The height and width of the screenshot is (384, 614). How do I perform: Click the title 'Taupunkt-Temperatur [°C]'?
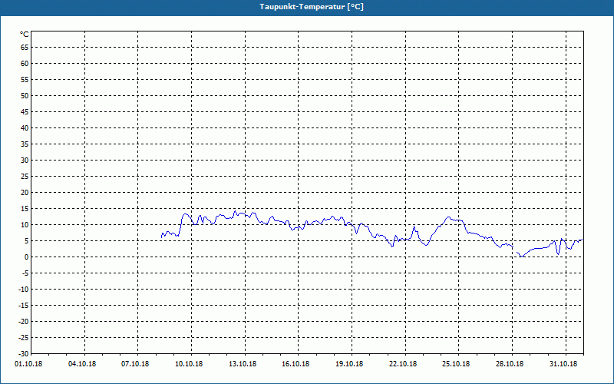pyautogui.click(x=312, y=7)
